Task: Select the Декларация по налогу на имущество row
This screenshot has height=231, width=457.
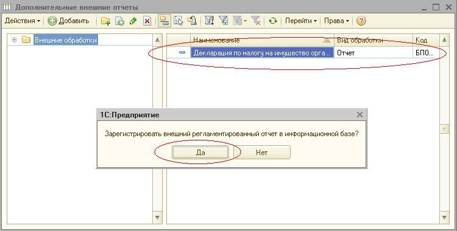Action: (x=303, y=53)
